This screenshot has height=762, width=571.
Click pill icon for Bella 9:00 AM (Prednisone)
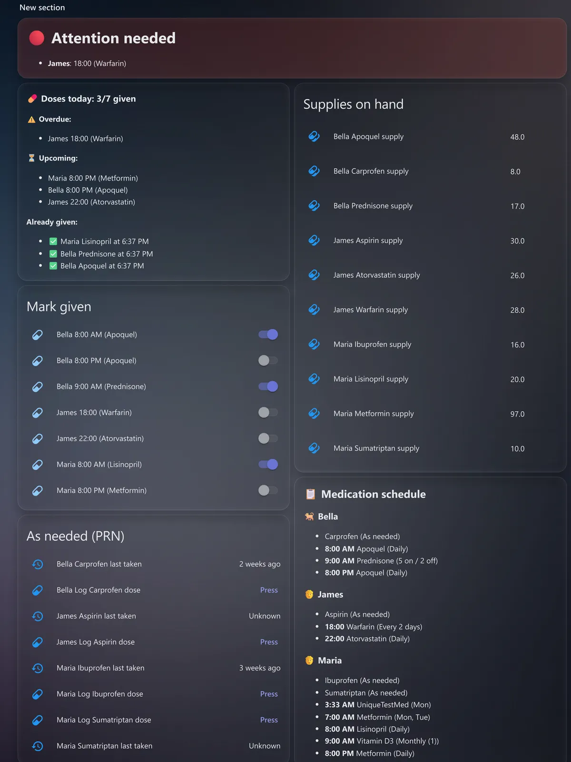[38, 386]
